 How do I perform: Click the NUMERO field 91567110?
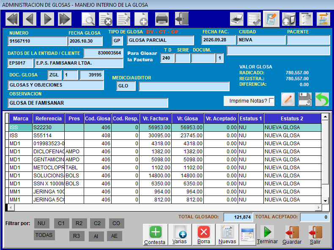click(x=37, y=41)
